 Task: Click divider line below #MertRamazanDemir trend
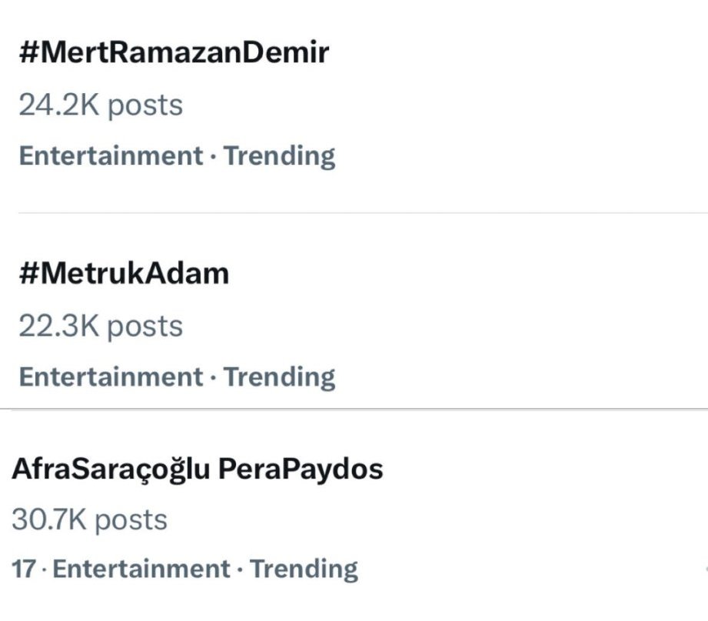click(361, 213)
